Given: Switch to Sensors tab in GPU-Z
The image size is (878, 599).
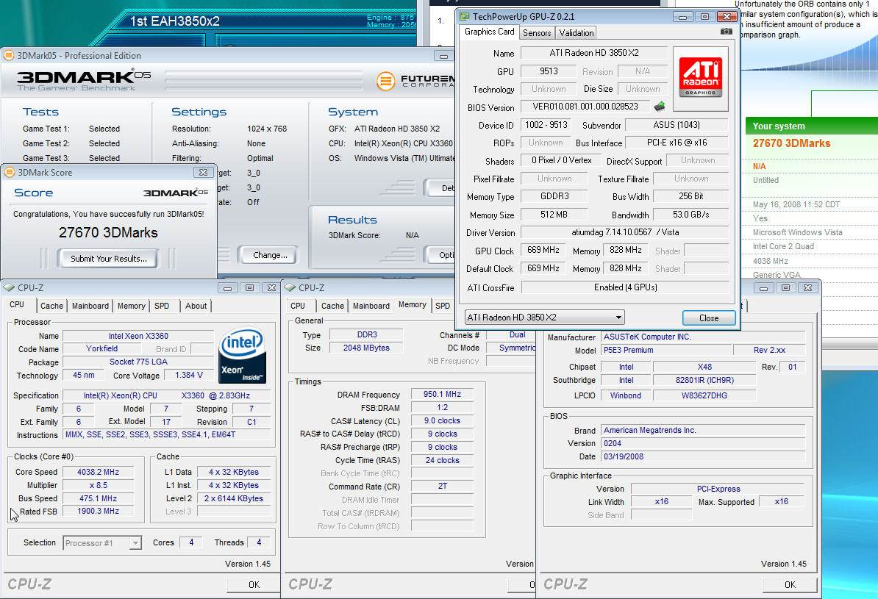Looking at the screenshot, I should [536, 33].
